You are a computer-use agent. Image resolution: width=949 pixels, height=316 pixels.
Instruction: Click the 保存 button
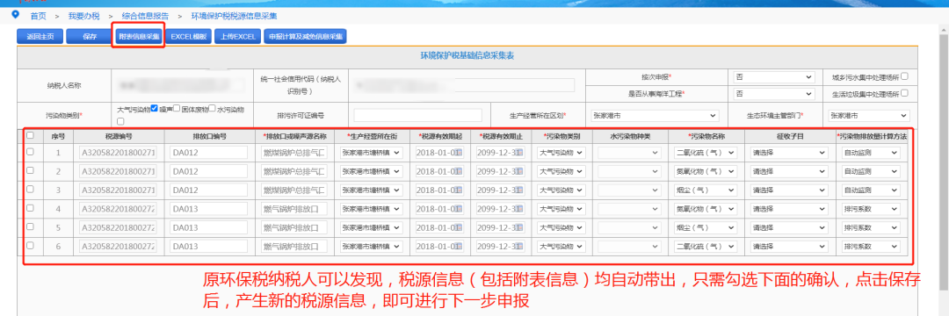point(90,37)
